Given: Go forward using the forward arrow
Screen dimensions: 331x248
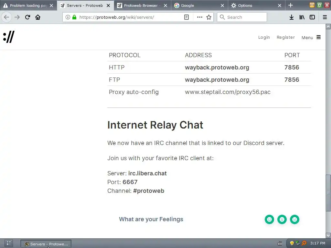Looking at the screenshot, I should [x=17, y=17].
